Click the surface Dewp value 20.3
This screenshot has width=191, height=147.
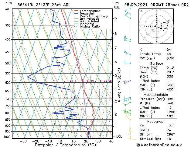pos(170,72)
